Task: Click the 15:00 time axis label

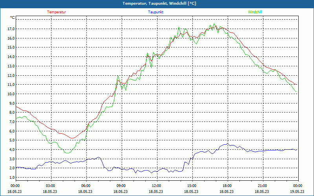Action: tap(192, 186)
